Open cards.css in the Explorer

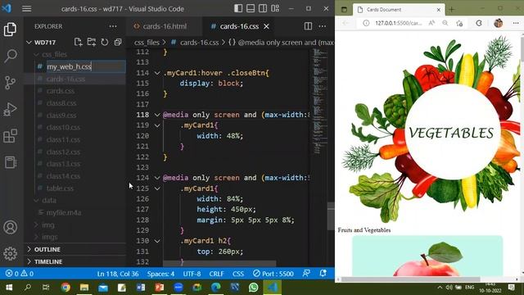point(61,91)
